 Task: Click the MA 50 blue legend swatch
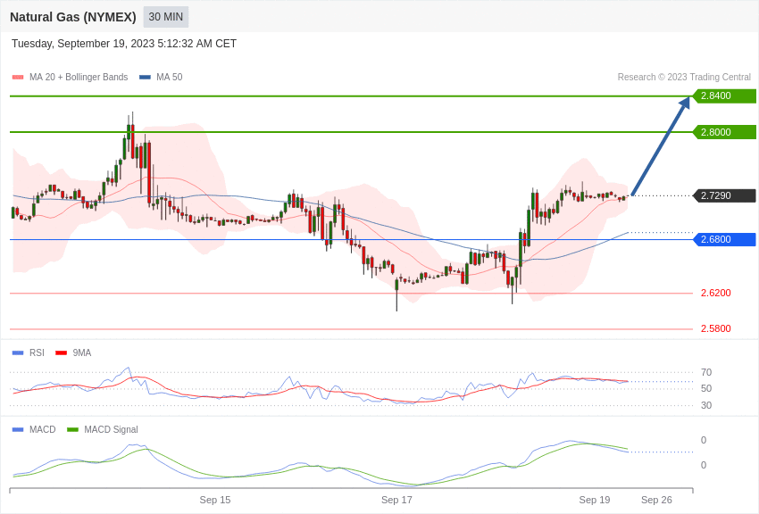145,78
